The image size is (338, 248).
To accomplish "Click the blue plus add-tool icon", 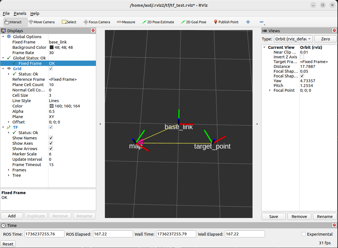I will click(x=248, y=22).
